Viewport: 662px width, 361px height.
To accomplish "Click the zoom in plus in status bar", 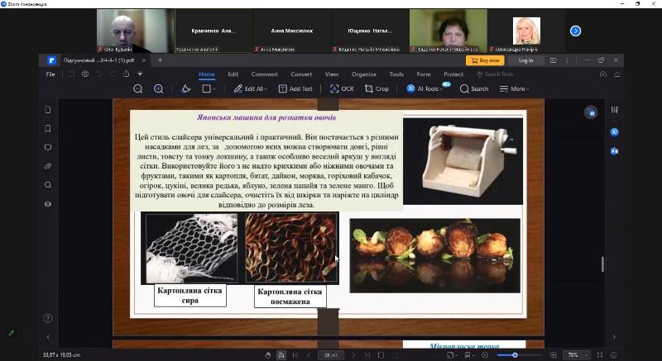I will 554,355.
